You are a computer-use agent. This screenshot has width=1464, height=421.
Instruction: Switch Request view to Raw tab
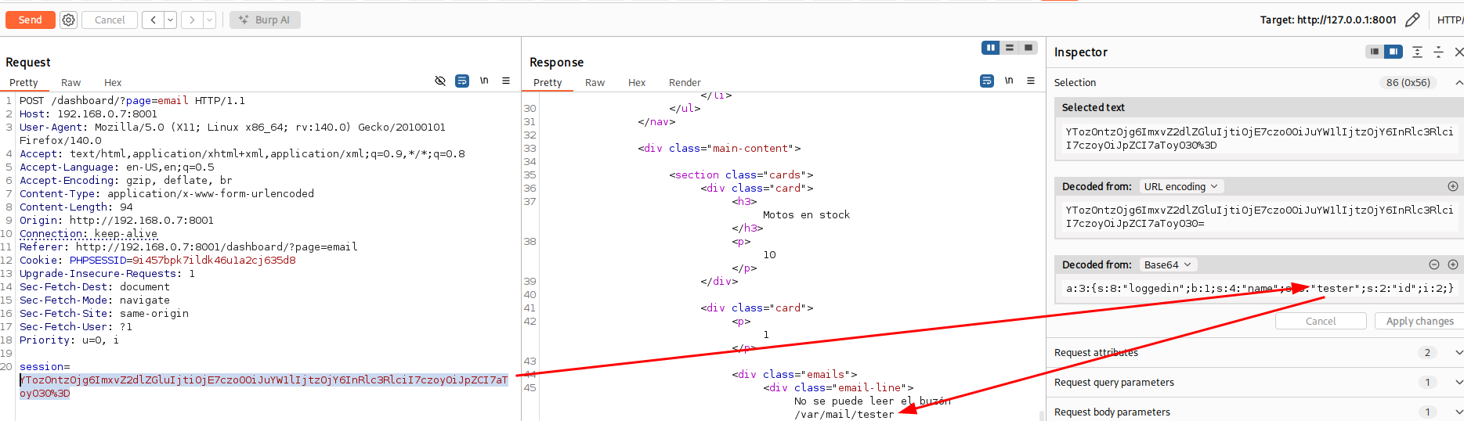point(71,83)
